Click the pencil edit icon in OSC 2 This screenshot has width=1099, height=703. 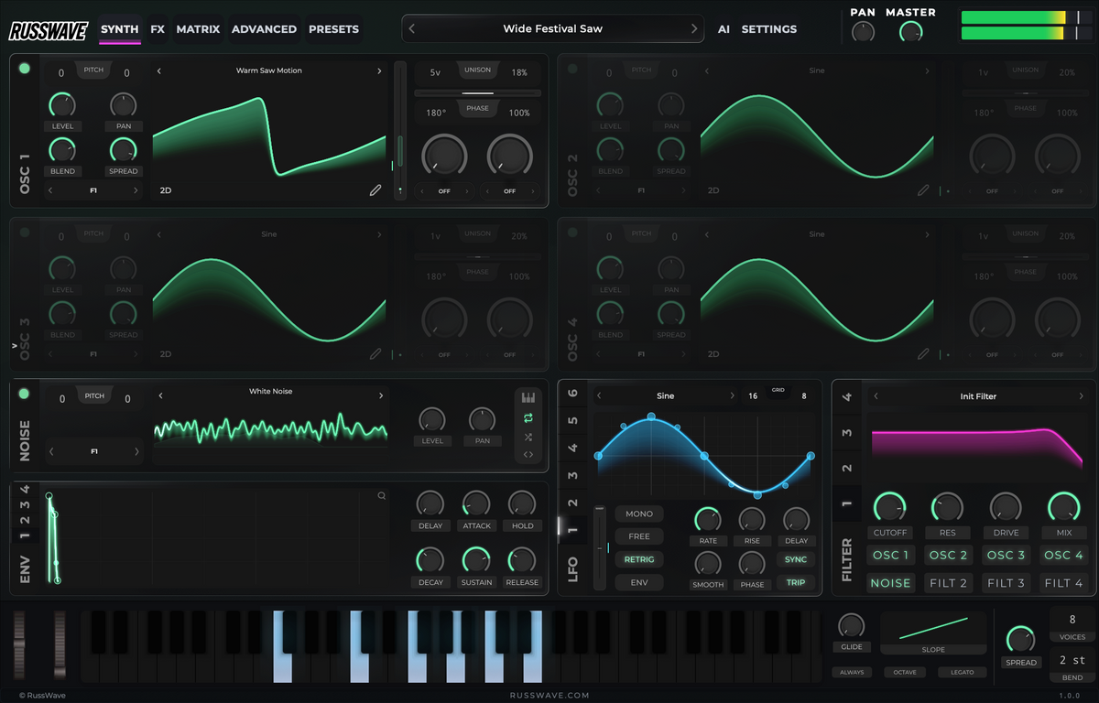coord(923,190)
